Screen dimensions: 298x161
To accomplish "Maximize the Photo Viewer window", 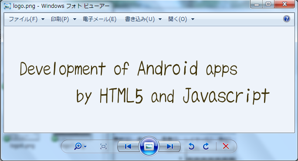I will (268, 4).
